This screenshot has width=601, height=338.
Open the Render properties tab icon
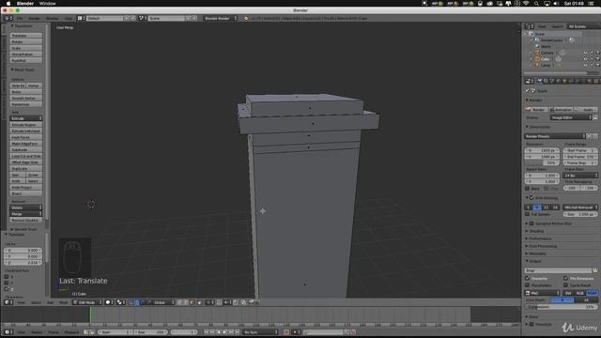click(x=540, y=81)
